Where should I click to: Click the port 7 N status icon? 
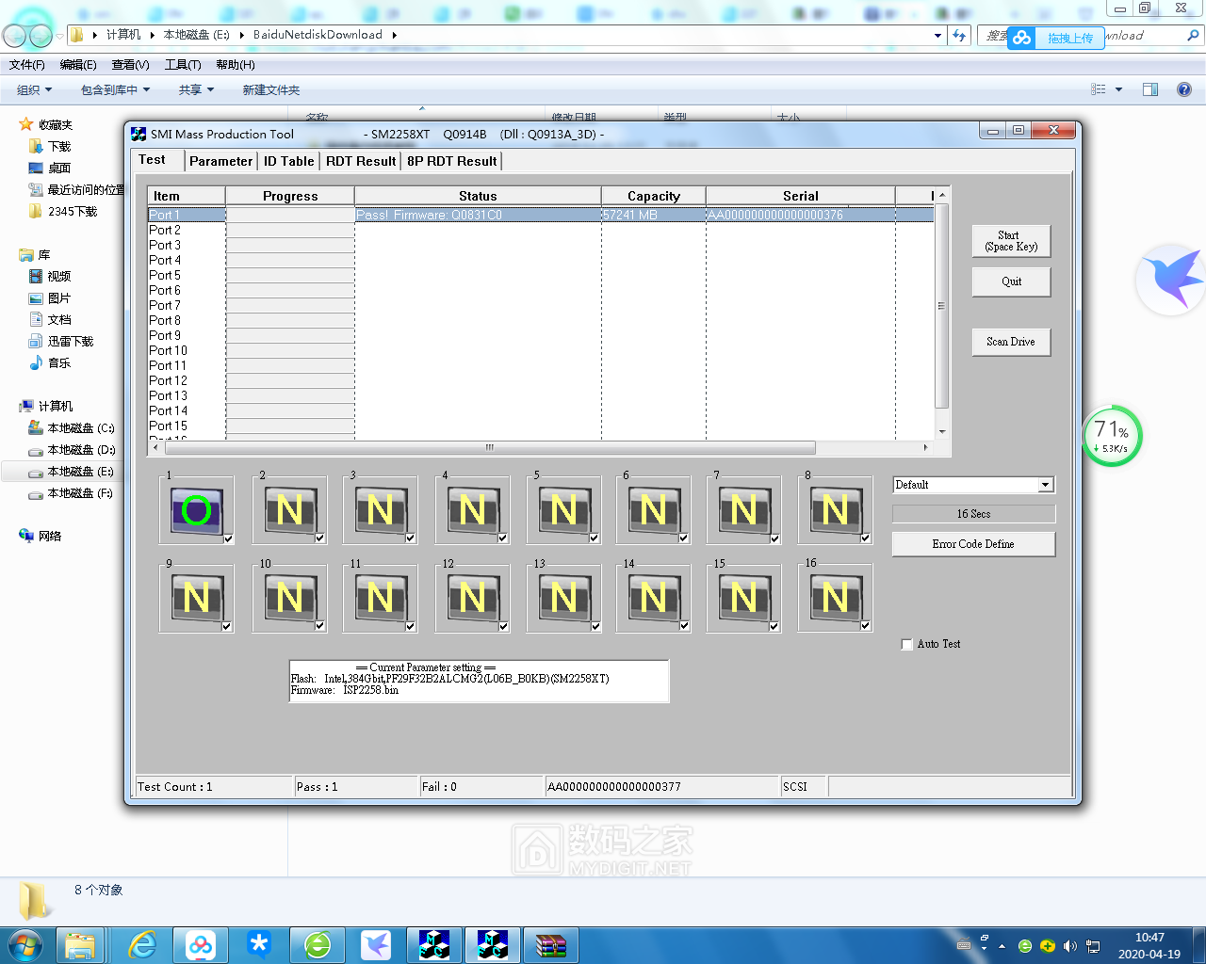(743, 510)
